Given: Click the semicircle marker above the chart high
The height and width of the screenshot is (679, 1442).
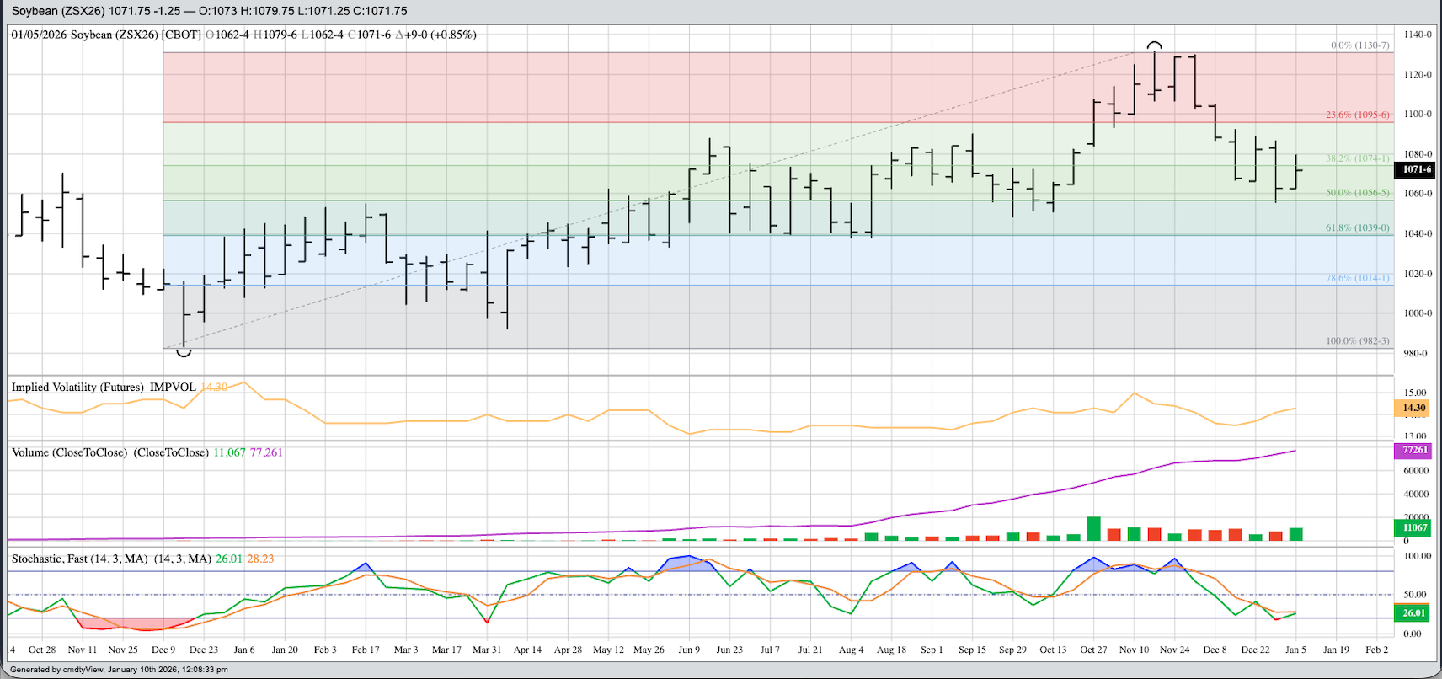Looking at the screenshot, I should pyautogui.click(x=1155, y=45).
